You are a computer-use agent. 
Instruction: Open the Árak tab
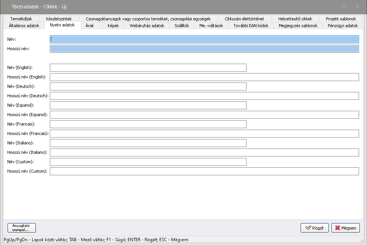(90, 26)
